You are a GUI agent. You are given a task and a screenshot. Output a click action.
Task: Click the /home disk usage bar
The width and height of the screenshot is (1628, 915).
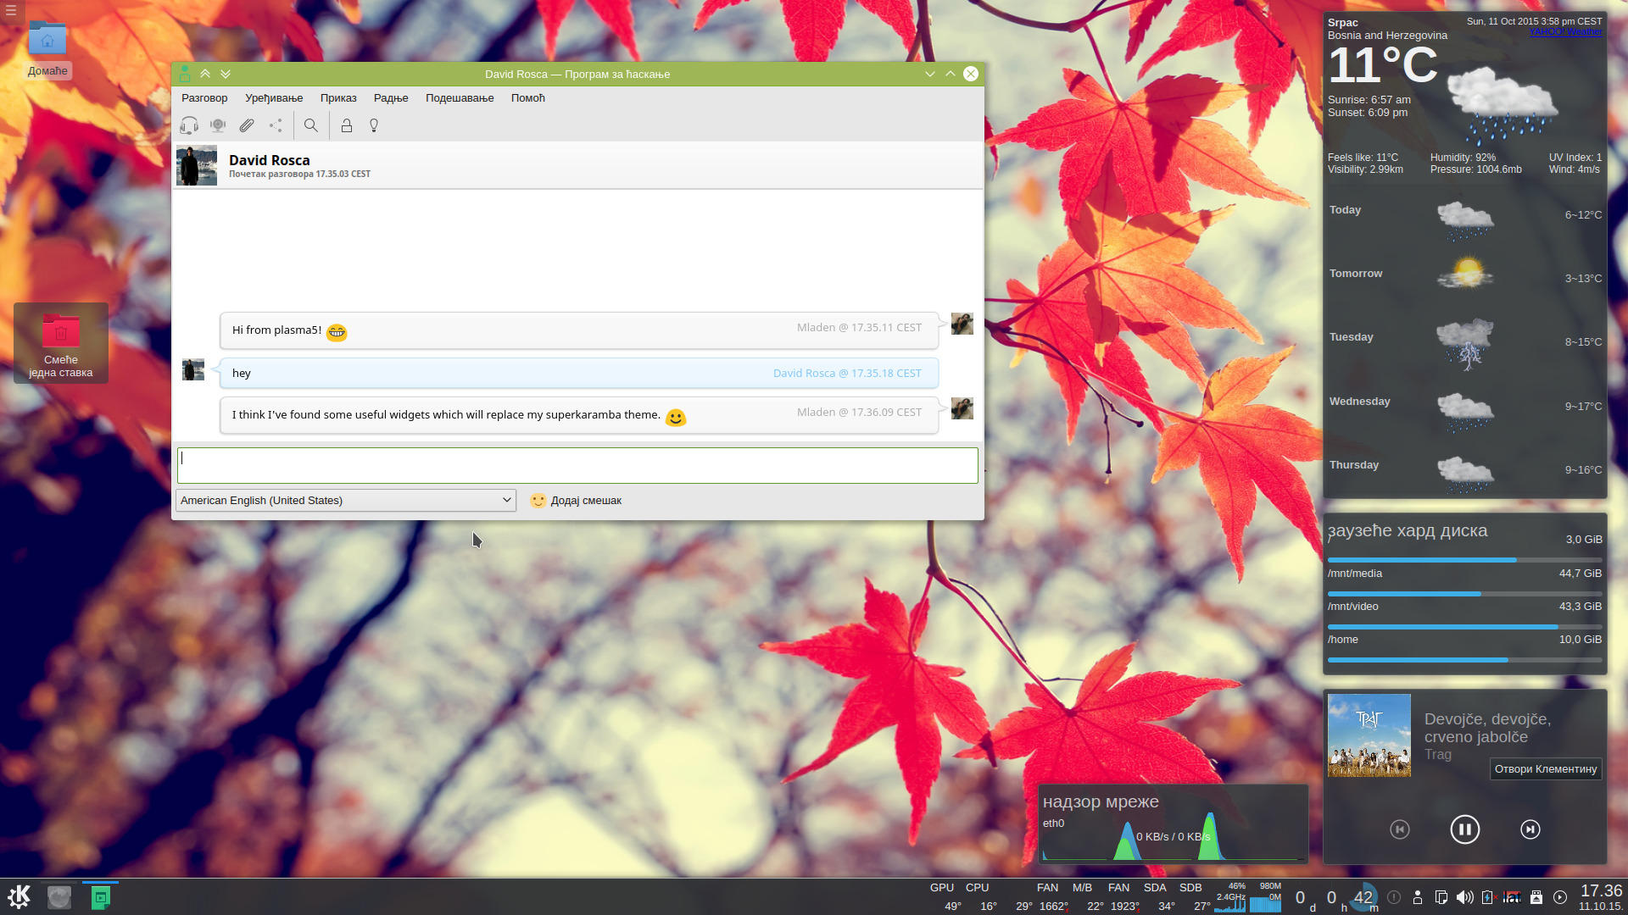tap(1465, 660)
